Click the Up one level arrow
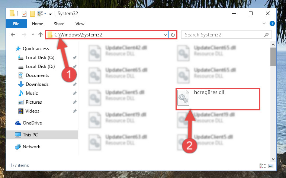Screen dimensions: 286x178 (x=41, y=35)
